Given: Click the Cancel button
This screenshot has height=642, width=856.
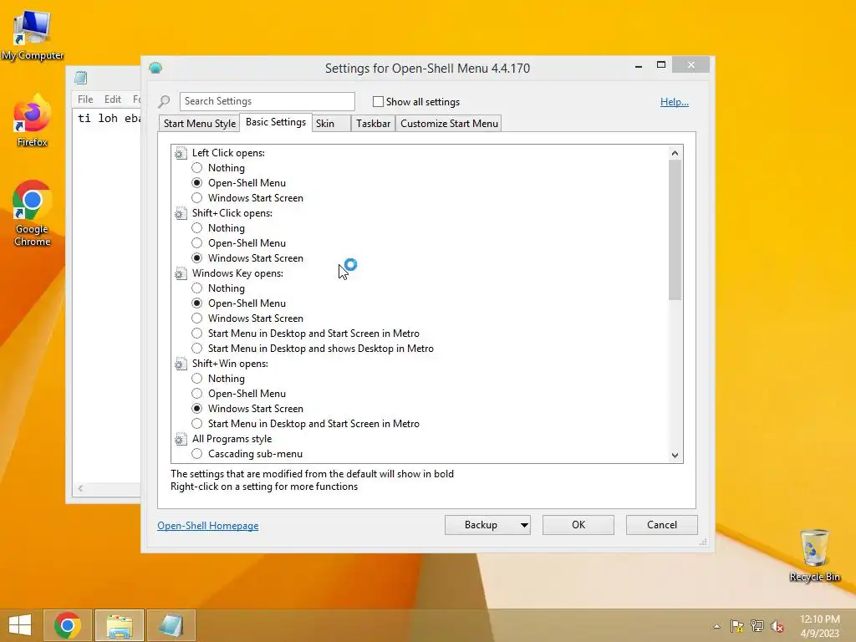Looking at the screenshot, I should tap(662, 525).
